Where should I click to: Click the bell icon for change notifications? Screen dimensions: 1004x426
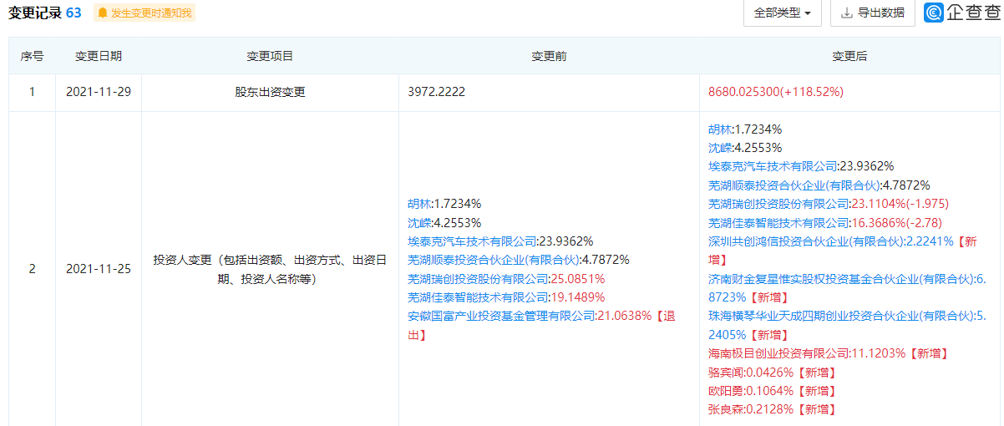tap(103, 13)
